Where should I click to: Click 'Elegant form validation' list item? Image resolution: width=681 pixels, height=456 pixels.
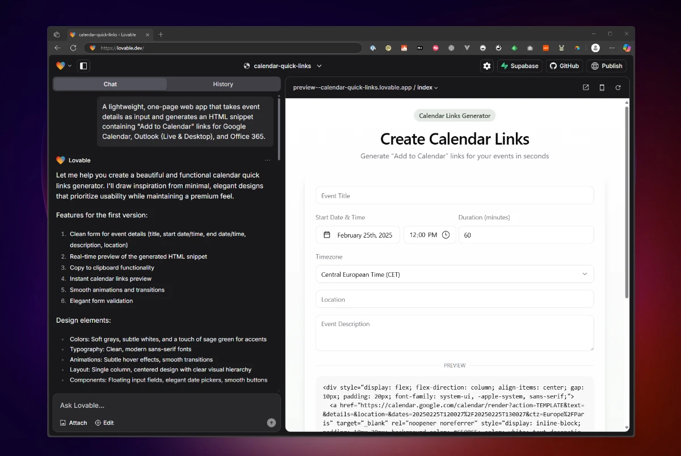(101, 301)
